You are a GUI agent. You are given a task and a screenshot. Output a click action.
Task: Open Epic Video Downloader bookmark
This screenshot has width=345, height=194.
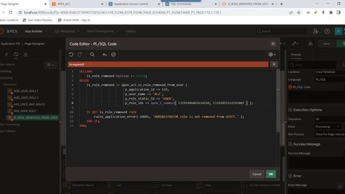tap(38, 20)
